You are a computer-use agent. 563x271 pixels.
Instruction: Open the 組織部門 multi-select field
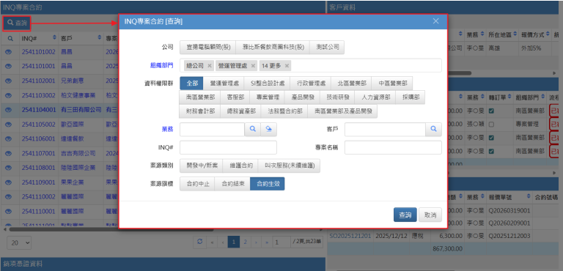[x=311, y=66]
